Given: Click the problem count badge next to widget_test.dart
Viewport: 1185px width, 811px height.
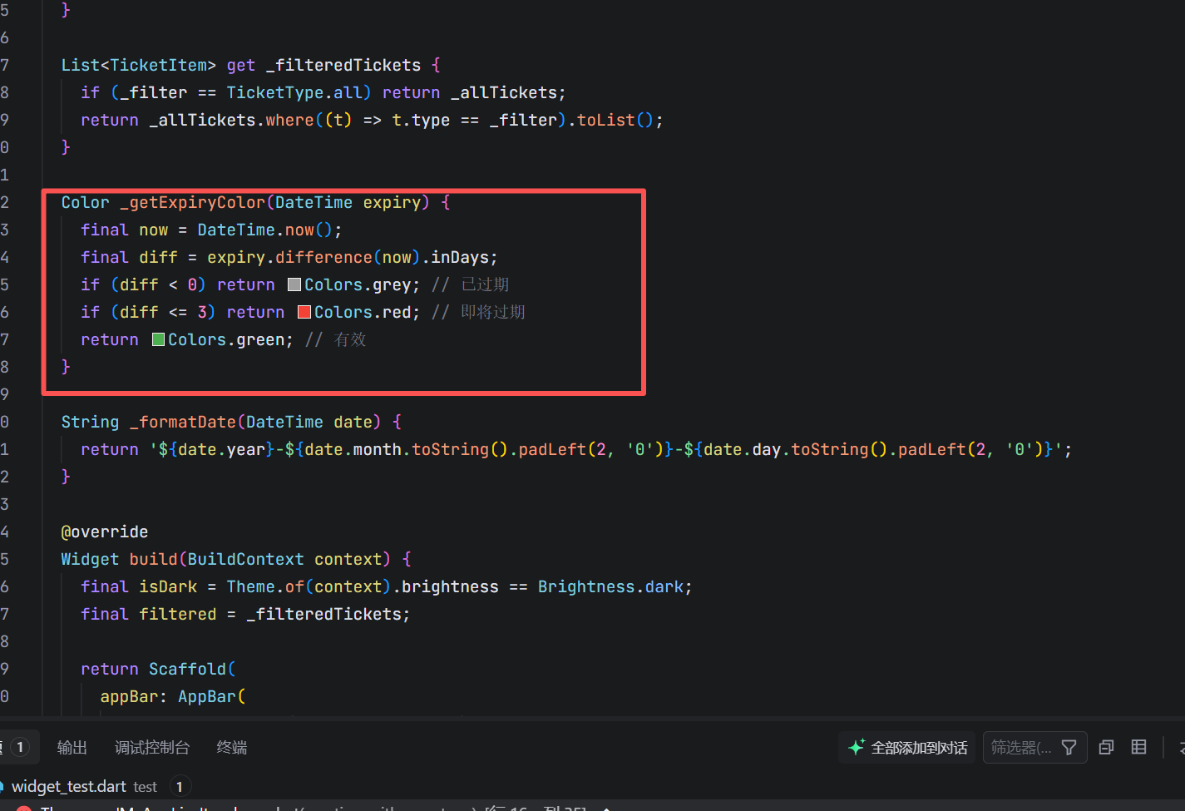Looking at the screenshot, I should (180, 787).
